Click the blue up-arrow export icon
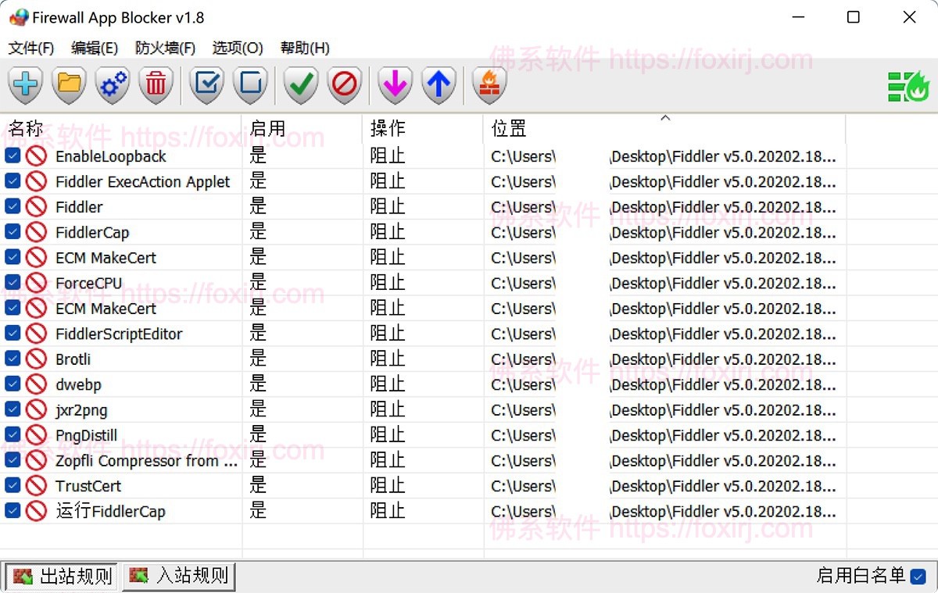The height and width of the screenshot is (593, 938). (439, 86)
